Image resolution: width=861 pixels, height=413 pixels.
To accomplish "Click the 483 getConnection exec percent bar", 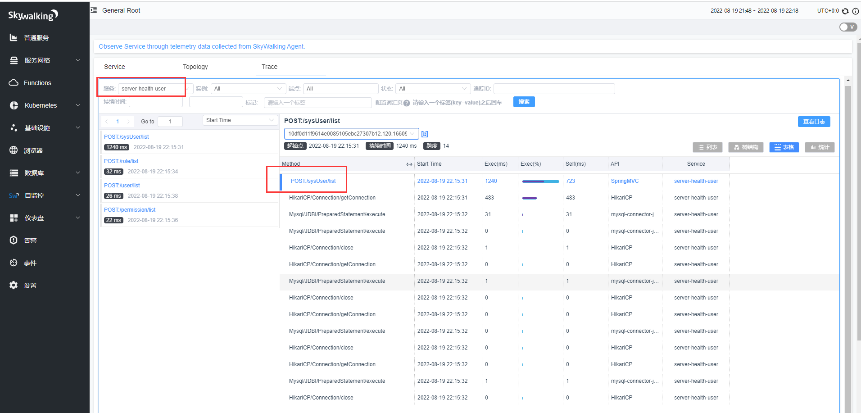I will pyautogui.click(x=530, y=198).
